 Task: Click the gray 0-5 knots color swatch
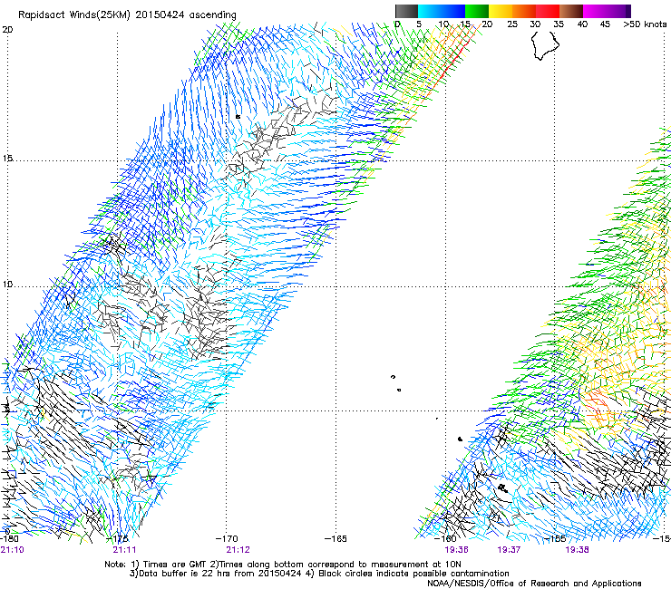406,11
